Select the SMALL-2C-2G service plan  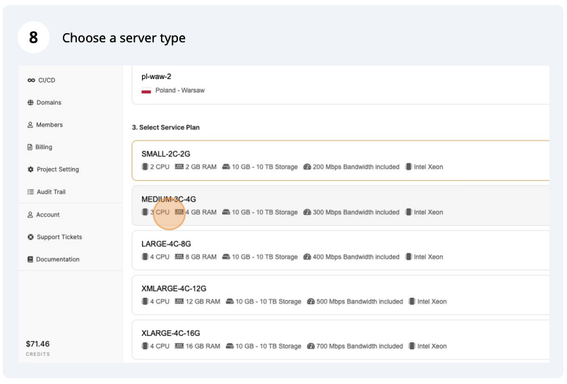339,160
